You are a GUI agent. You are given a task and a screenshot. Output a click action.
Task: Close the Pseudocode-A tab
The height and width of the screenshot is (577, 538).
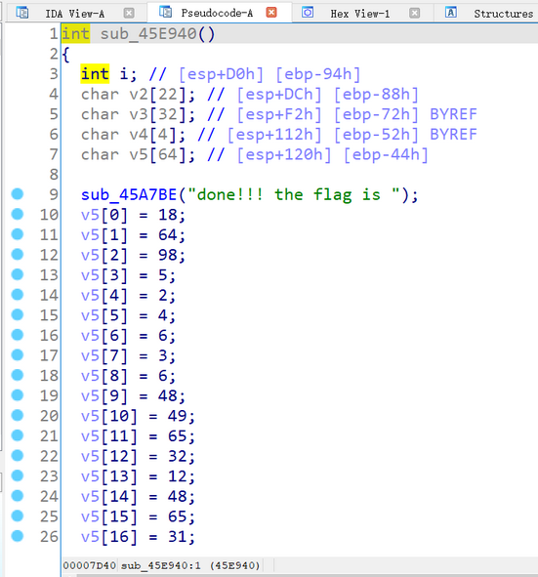[271, 13]
